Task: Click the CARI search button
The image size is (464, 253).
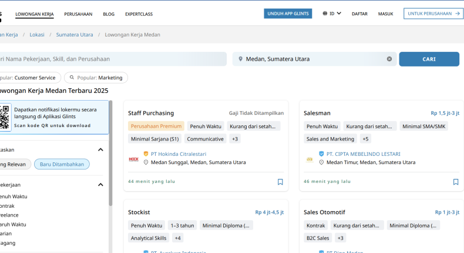Action: pyautogui.click(x=429, y=59)
